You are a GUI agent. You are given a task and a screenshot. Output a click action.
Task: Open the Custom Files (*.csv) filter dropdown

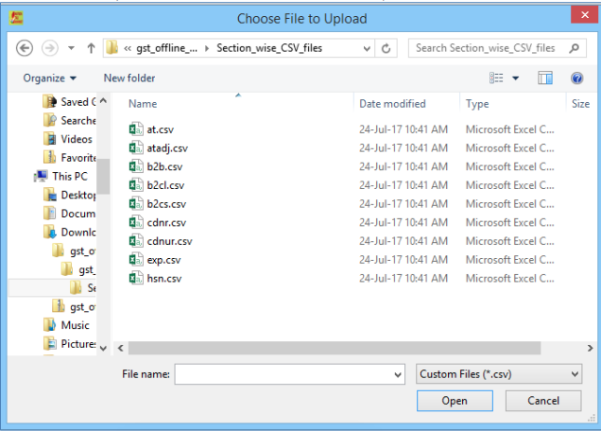(x=499, y=374)
